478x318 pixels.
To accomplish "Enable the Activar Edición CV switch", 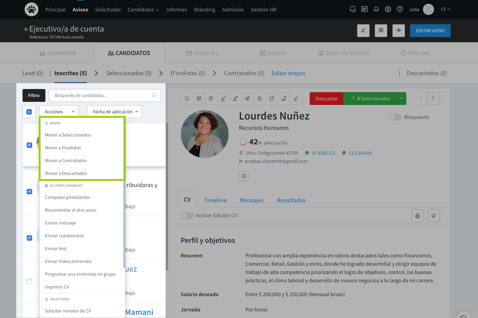I will [187, 215].
